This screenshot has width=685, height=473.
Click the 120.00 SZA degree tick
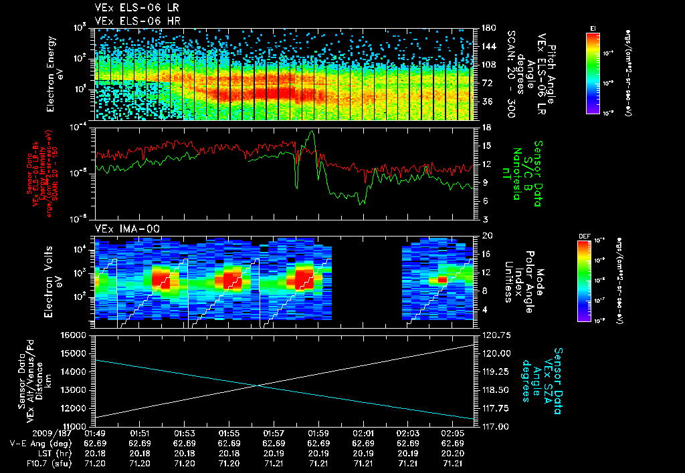click(496, 353)
